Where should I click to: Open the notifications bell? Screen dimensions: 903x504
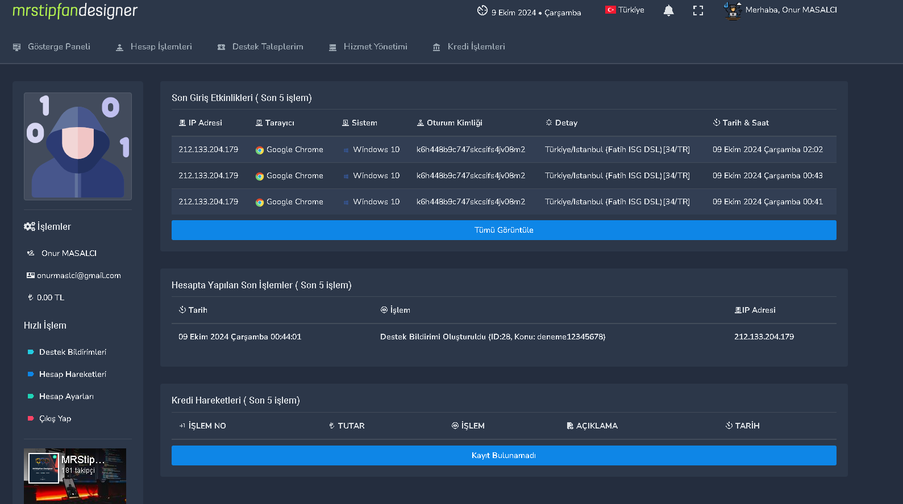click(669, 10)
